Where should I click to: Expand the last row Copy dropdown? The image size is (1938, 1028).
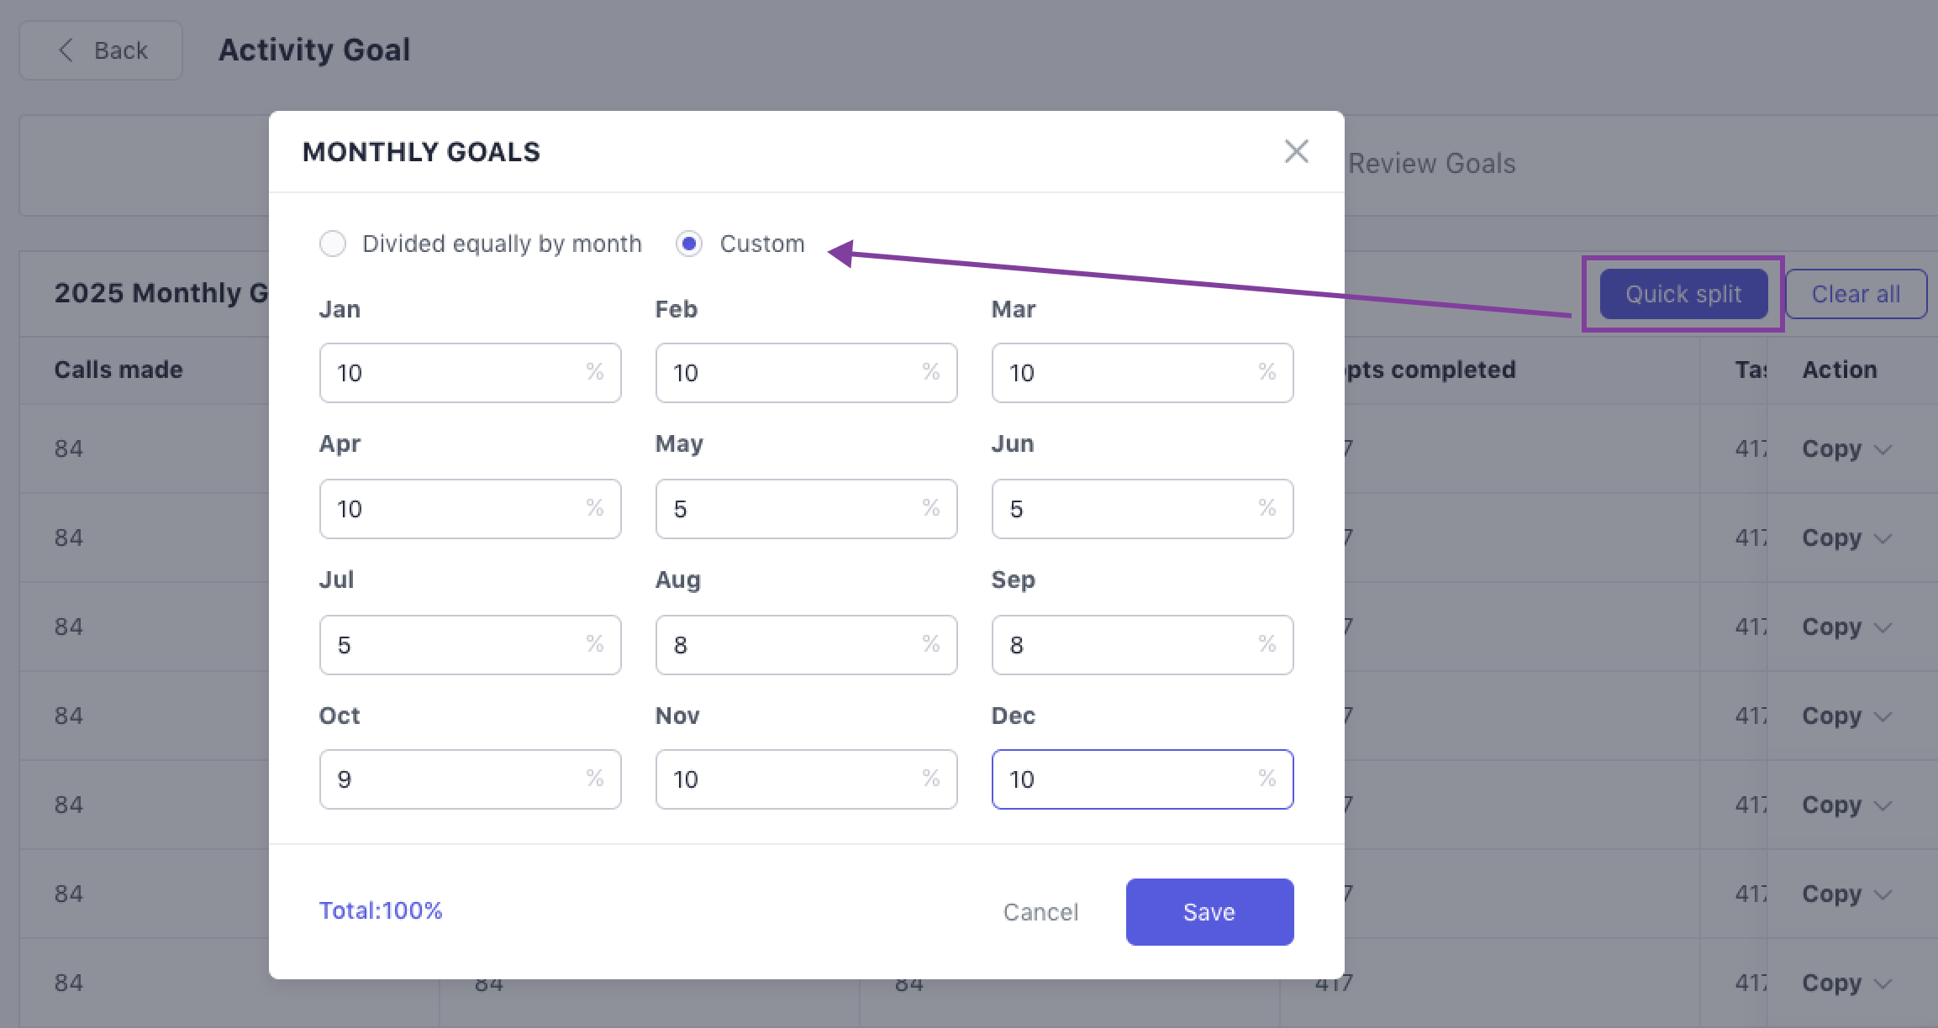[x=1846, y=983]
